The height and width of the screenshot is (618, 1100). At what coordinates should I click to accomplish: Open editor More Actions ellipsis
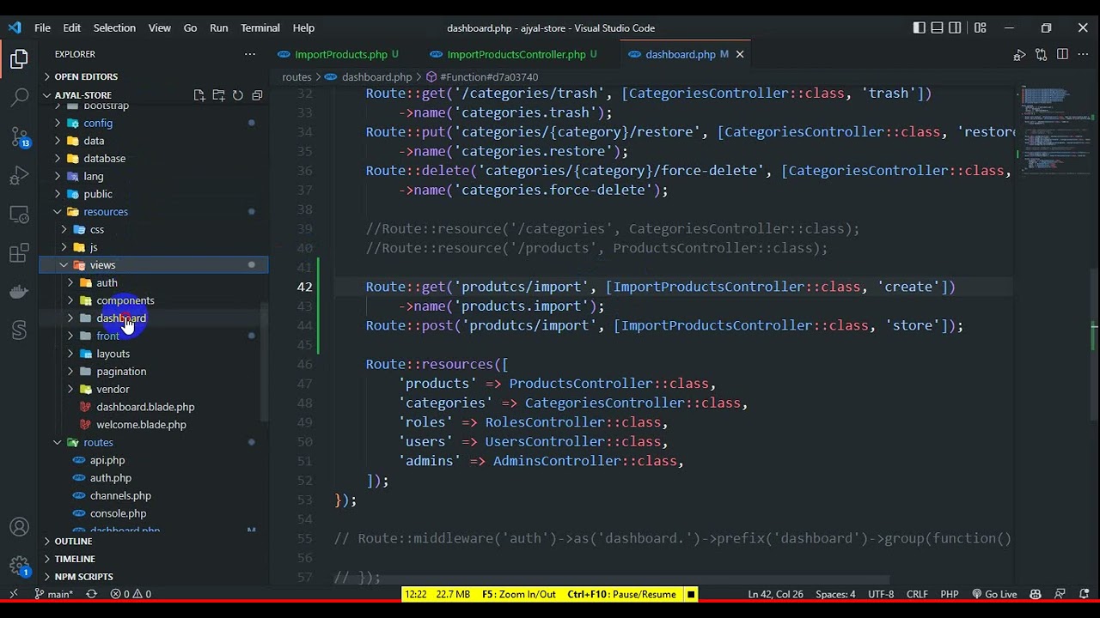click(x=1083, y=54)
